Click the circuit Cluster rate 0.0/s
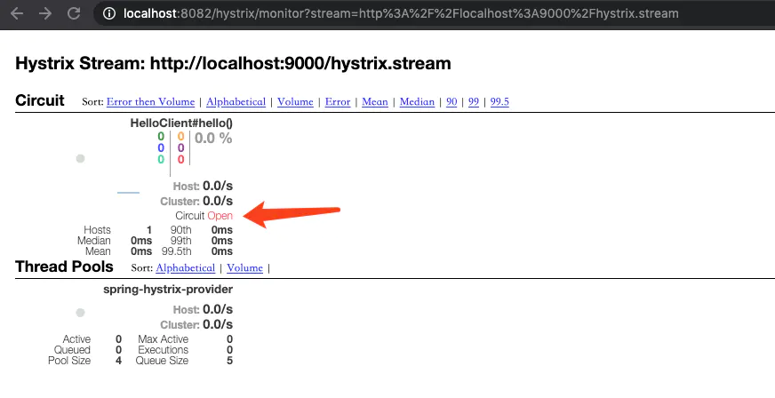This screenshot has width=775, height=398. pos(218,201)
